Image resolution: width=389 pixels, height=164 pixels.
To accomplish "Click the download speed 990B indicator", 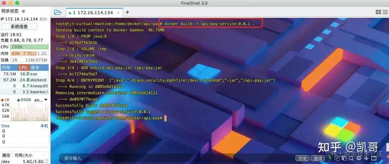I will tap(24, 100).
